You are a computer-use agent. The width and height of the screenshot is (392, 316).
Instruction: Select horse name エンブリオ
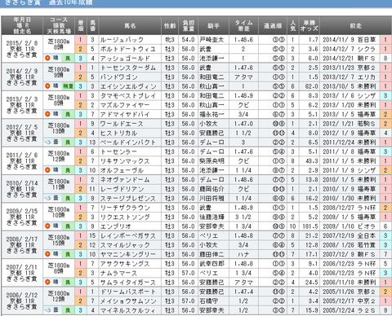tap(116, 226)
